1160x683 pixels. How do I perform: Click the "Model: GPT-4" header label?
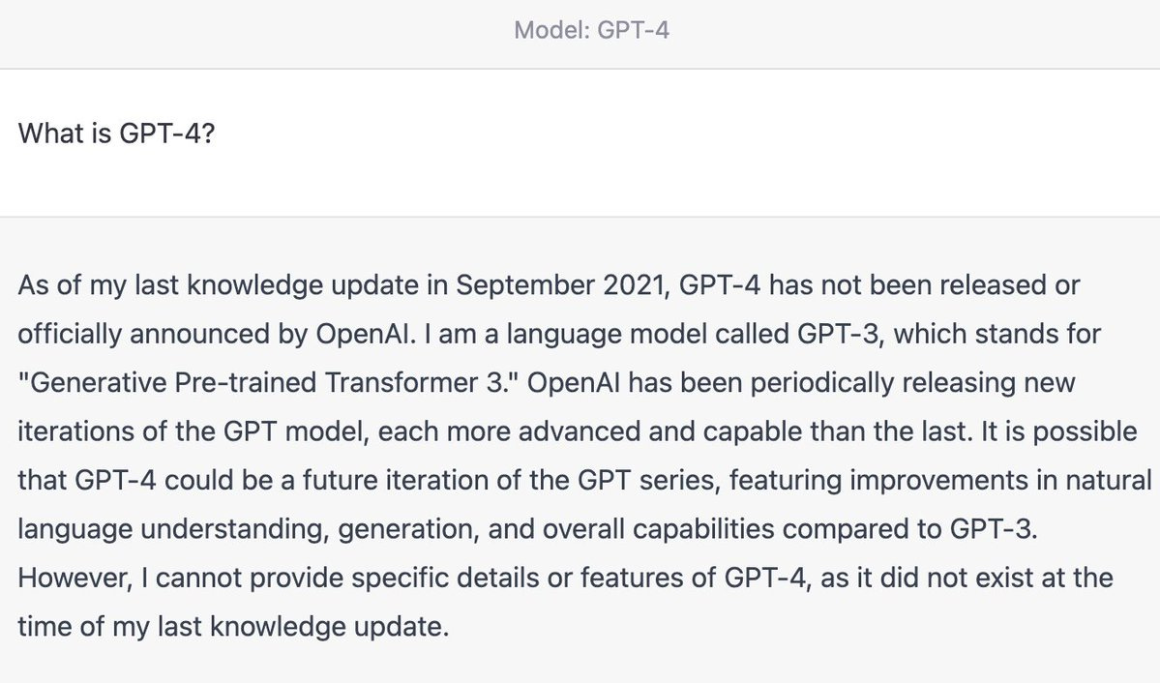(x=591, y=31)
